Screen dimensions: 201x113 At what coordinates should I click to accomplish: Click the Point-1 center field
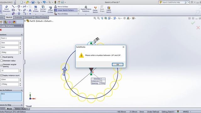(x=11, y=38)
